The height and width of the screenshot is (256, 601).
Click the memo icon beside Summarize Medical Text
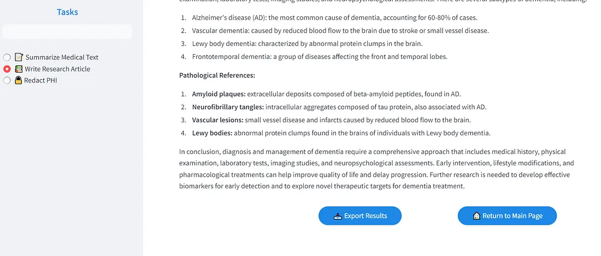[19, 57]
